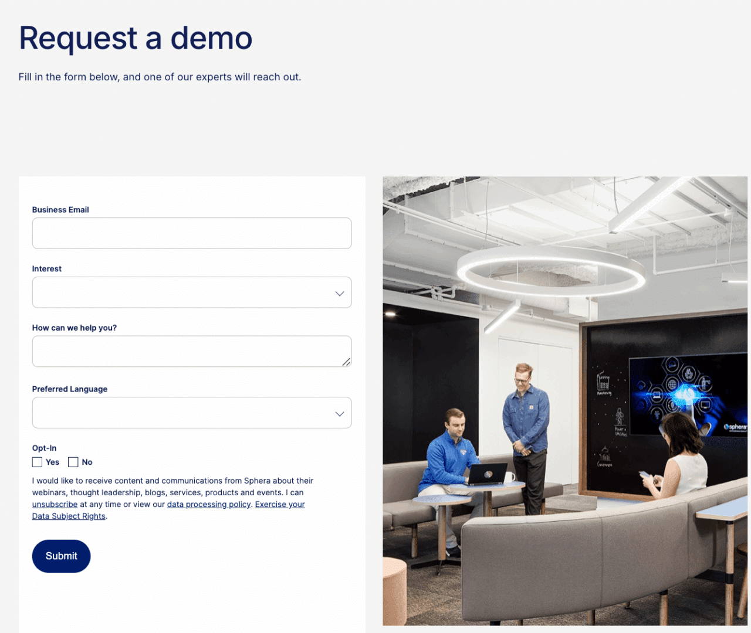
Task: Open the Interest dropdown
Action: [x=192, y=292]
